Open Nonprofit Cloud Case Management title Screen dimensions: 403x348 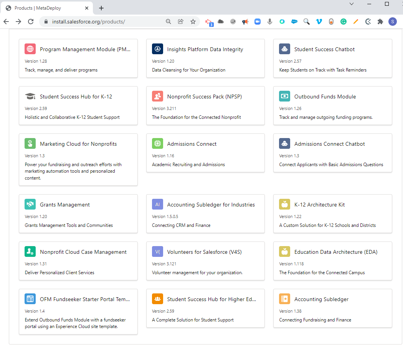83,252
